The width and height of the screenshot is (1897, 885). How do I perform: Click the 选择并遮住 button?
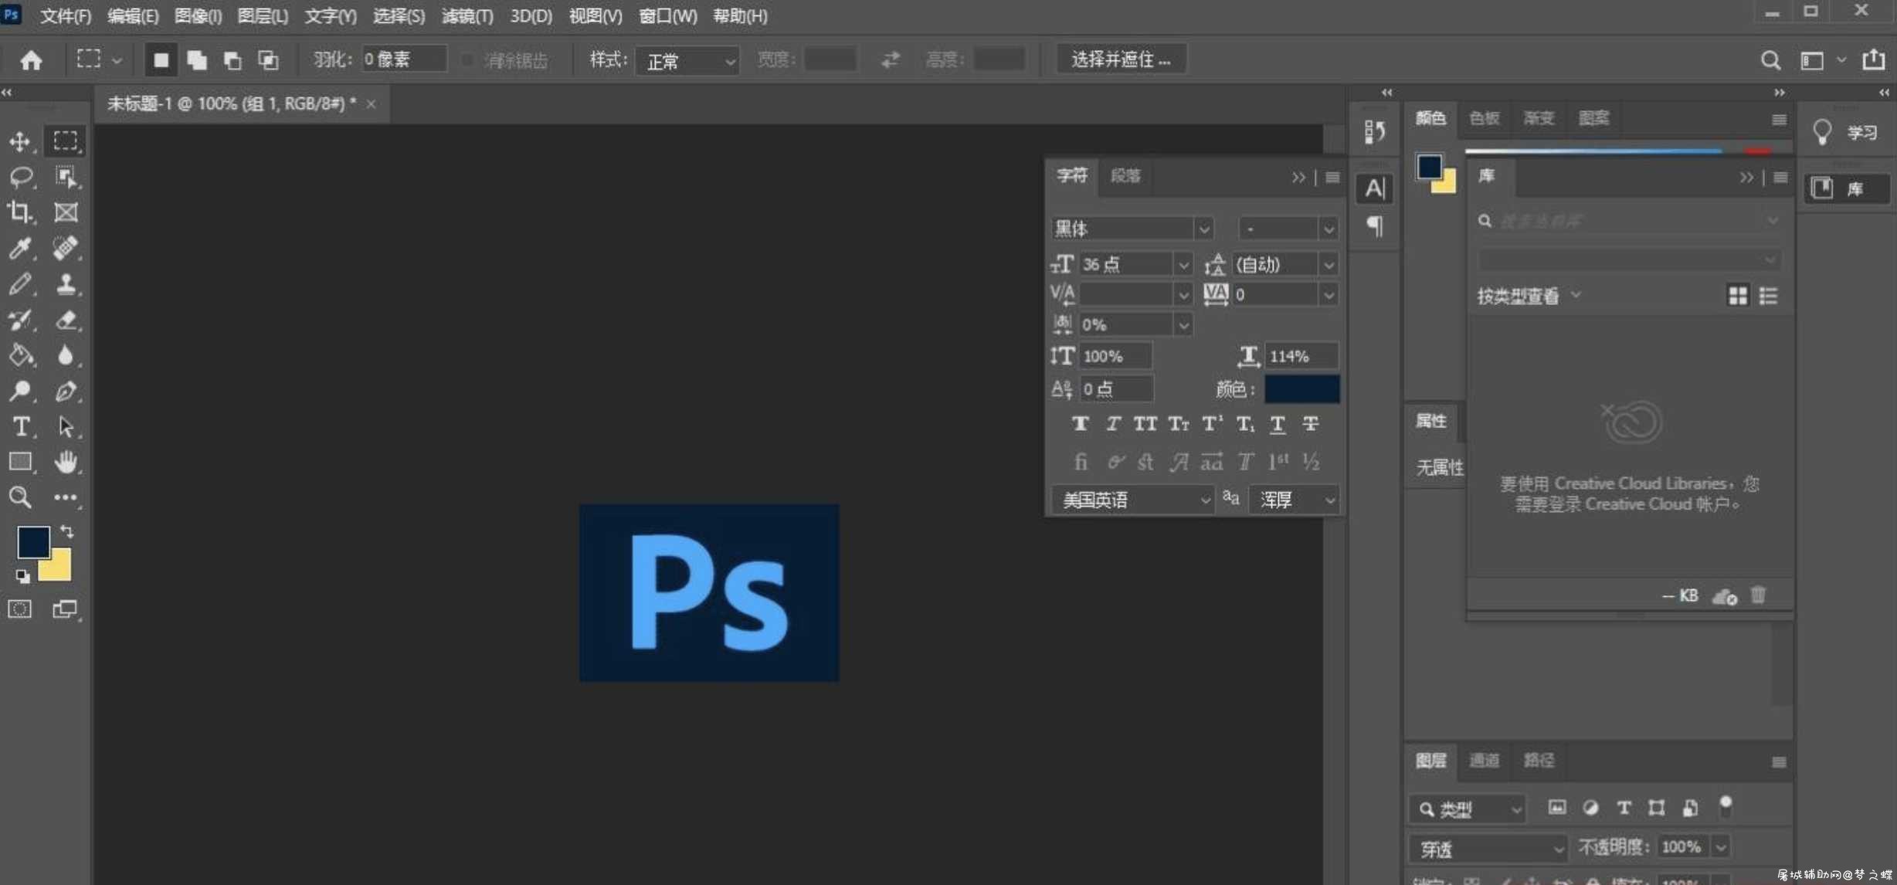point(1121,59)
